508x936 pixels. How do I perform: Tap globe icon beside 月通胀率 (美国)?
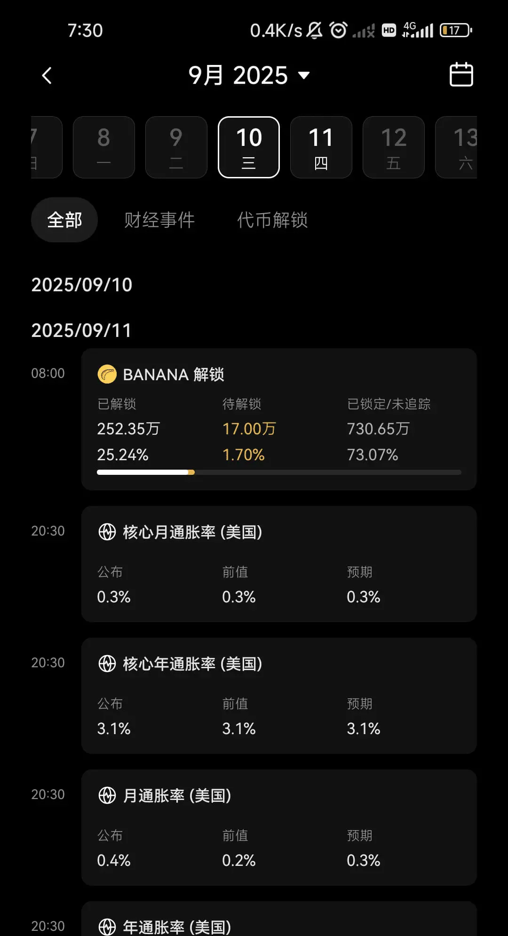tap(107, 795)
